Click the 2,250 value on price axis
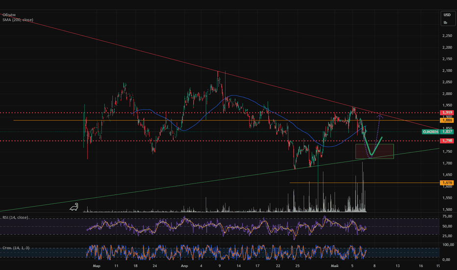 [x=447, y=36]
